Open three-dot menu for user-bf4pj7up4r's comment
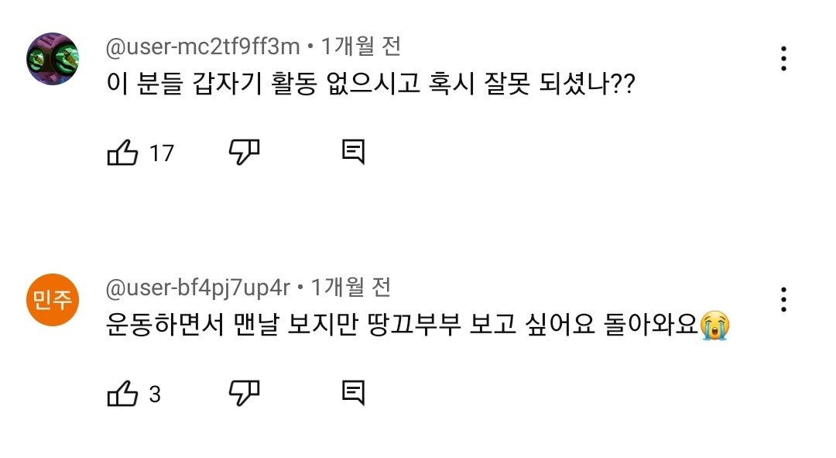This screenshot has height=458, width=836. pyautogui.click(x=784, y=299)
